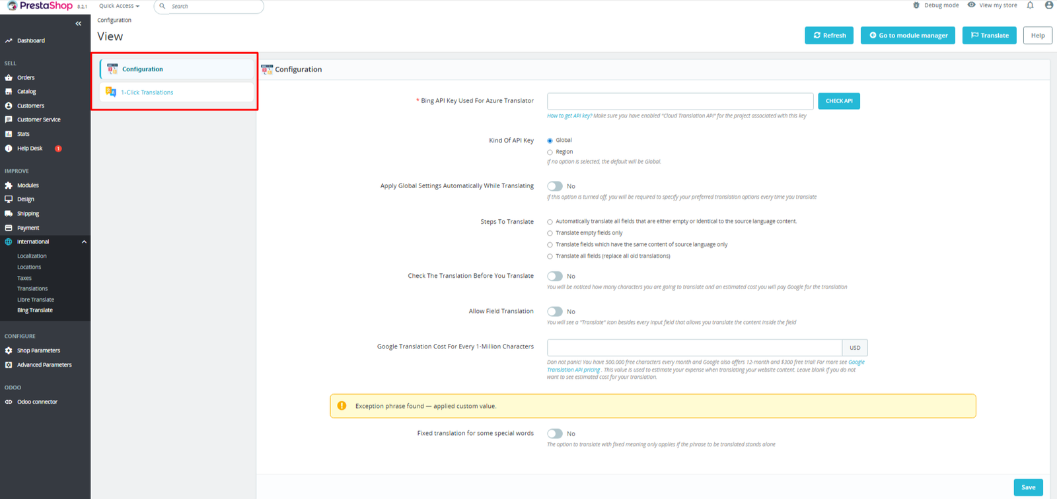Click the Debug mode bug icon
Viewport: 1057px width, 499px height.
[916, 5]
